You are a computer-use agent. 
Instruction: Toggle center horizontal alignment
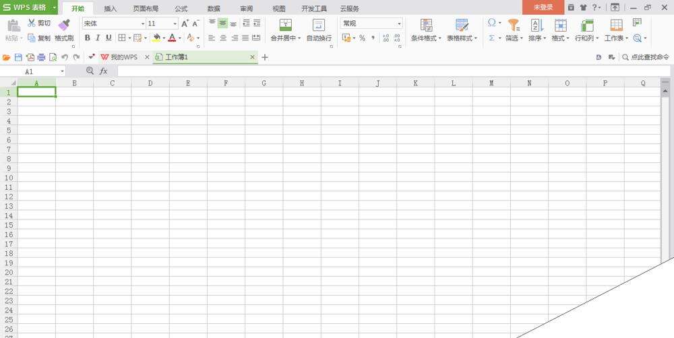coord(223,38)
